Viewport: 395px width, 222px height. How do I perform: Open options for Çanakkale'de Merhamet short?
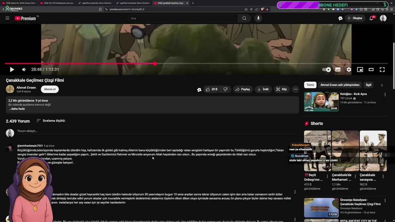click(355, 176)
